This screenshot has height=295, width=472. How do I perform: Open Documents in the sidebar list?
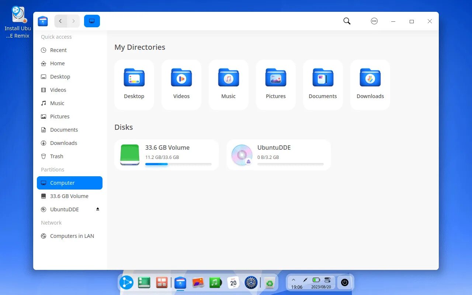[x=70, y=130]
